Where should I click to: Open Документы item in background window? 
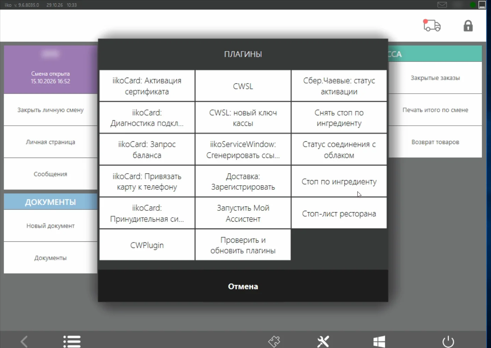[x=50, y=258]
